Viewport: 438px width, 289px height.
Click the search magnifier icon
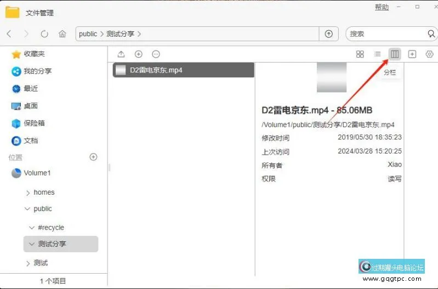pyautogui.click(x=431, y=34)
